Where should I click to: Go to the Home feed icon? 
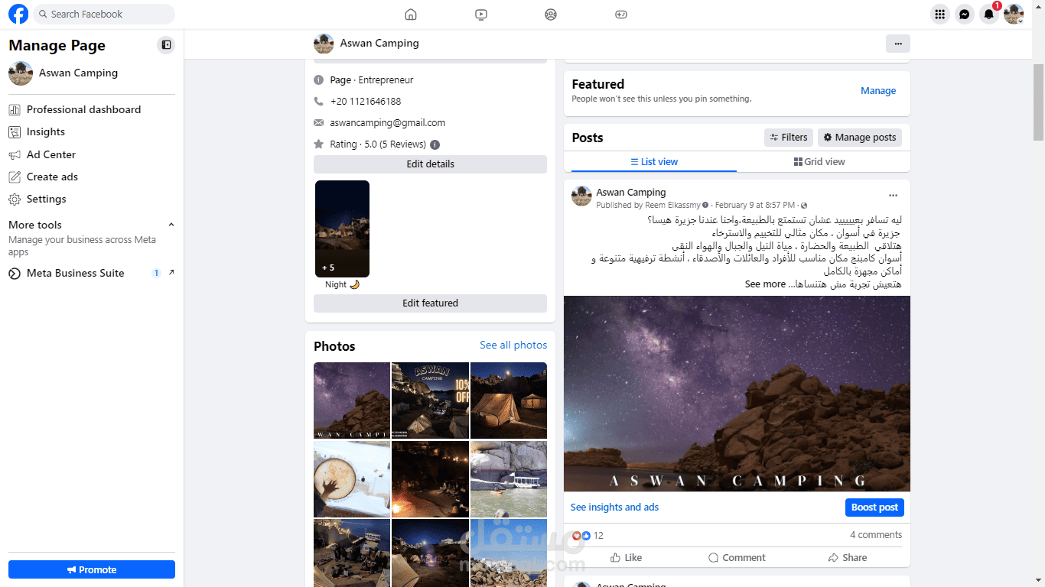pyautogui.click(x=411, y=14)
